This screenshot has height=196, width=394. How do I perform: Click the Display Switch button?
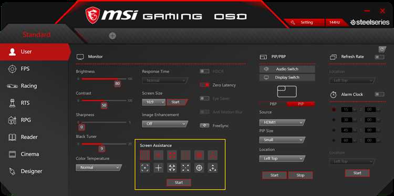287,78
